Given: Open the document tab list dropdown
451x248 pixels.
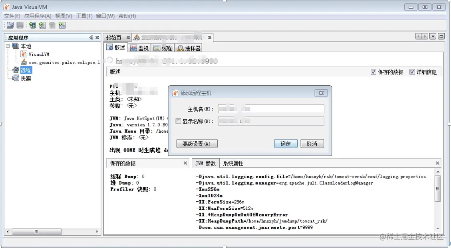Looking at the screenshot, I should click(x=433, y=36).
